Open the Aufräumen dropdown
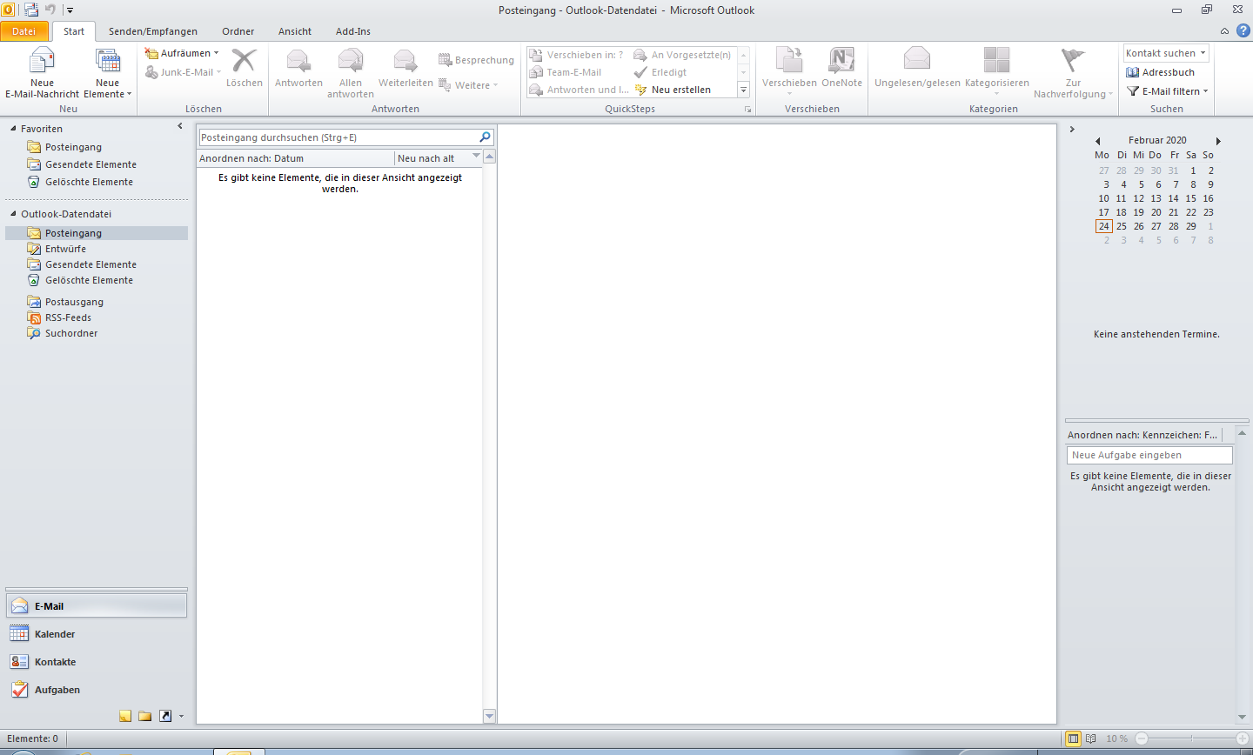Image resolution: width=1253 pixels, height=755 pixels. point(183,53)
